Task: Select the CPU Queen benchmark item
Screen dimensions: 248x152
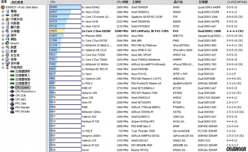Action: (22, 87)
